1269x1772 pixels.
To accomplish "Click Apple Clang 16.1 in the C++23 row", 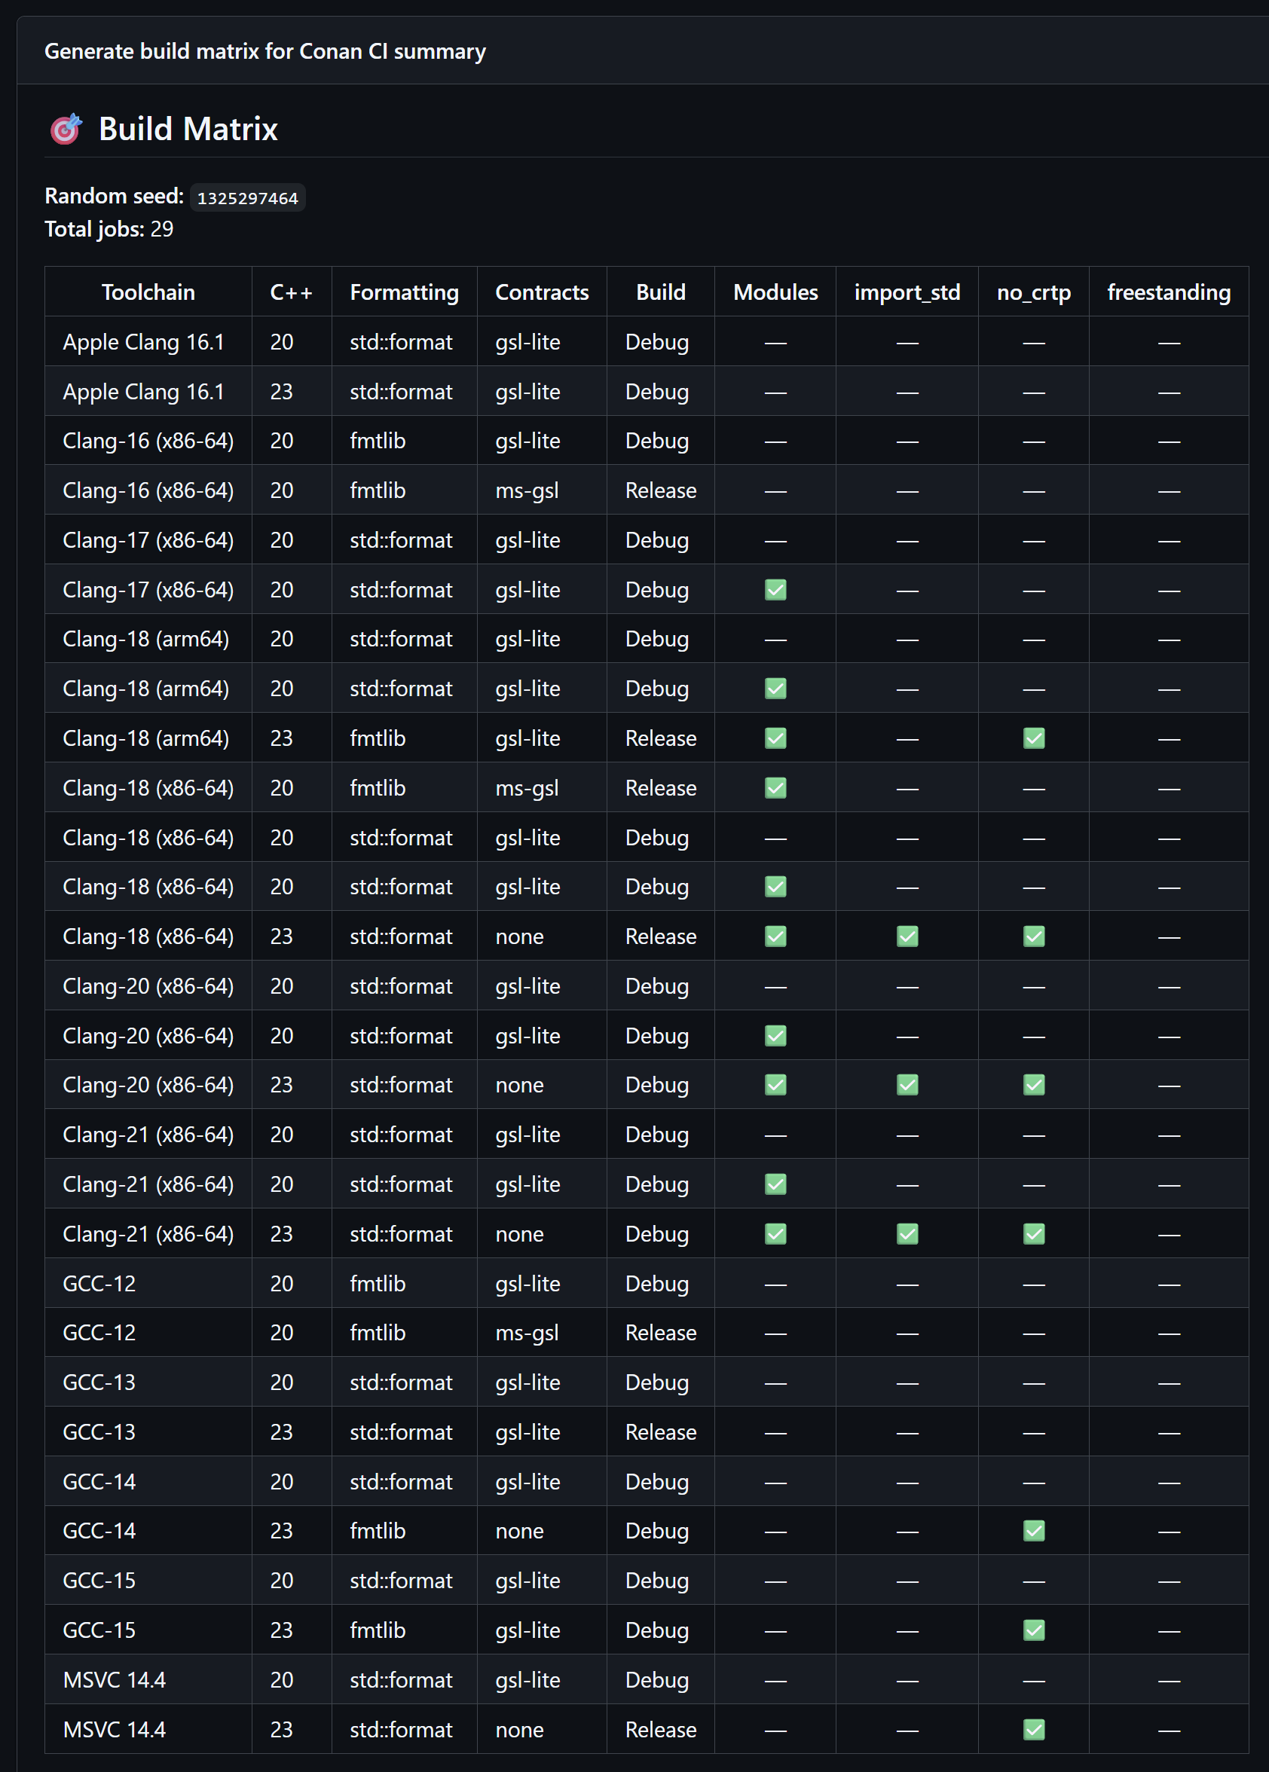I will (x=144, y=392).
